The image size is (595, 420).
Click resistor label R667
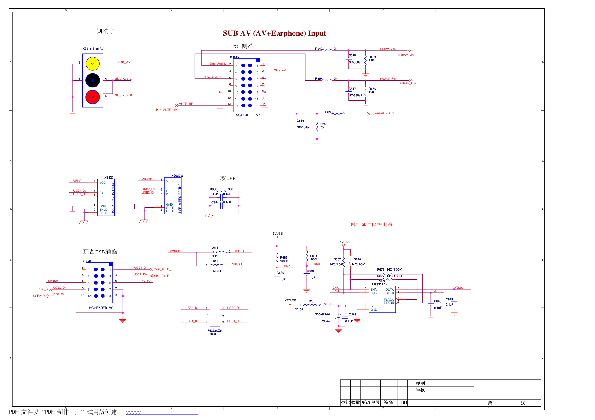(337, 259)
